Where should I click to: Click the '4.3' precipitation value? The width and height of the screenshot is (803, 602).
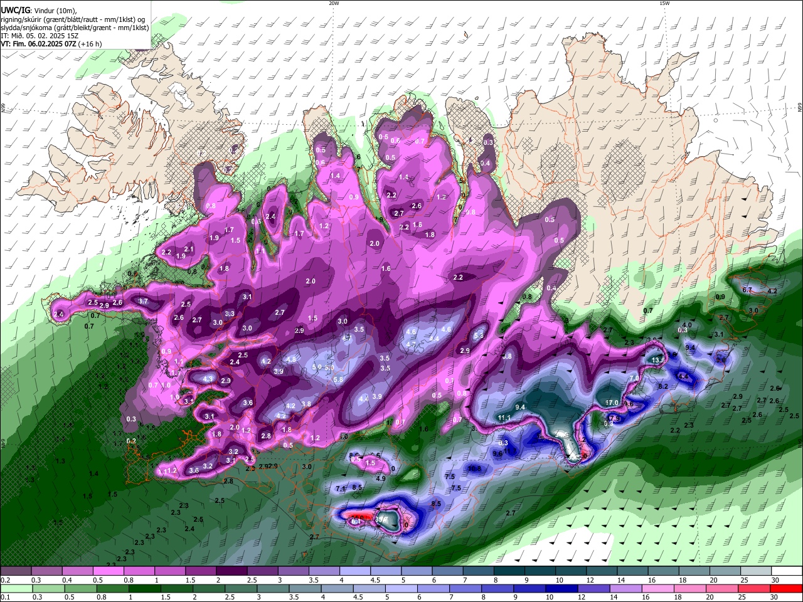pyautogui.click(x=208, y=379)
